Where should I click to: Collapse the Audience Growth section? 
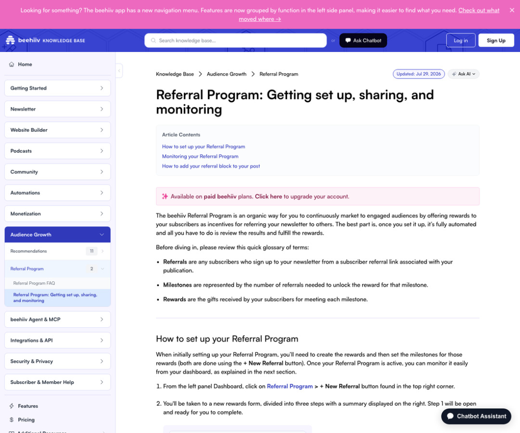(57, 235)
